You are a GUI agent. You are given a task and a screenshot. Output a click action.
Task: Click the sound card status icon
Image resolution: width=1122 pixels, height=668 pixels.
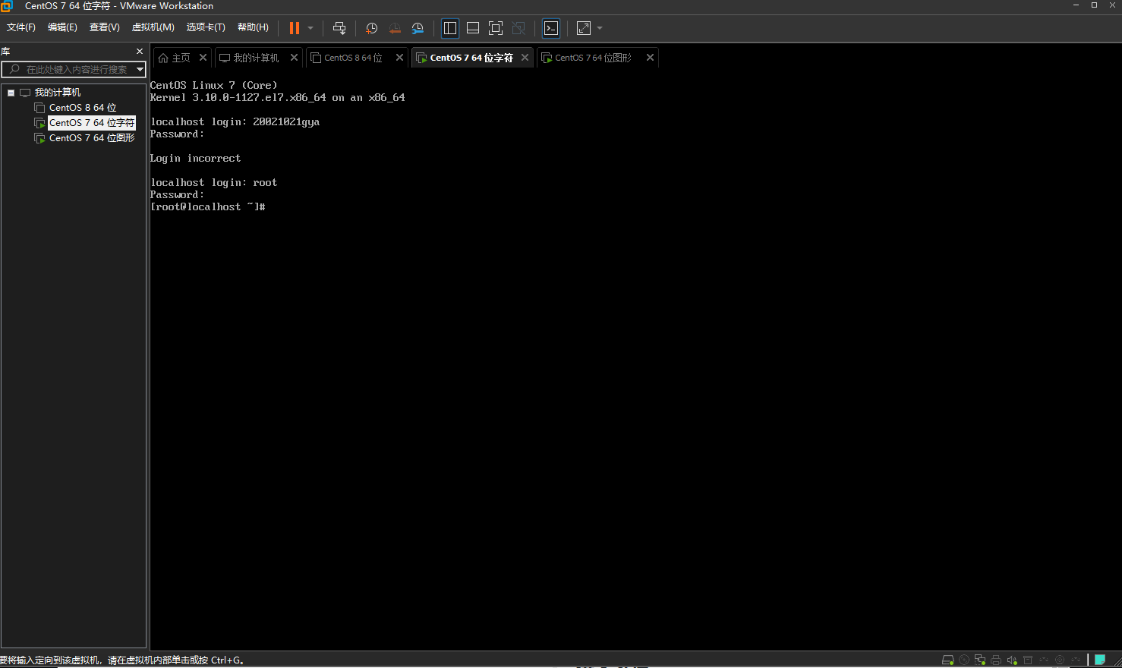[x=1012, y=660]
